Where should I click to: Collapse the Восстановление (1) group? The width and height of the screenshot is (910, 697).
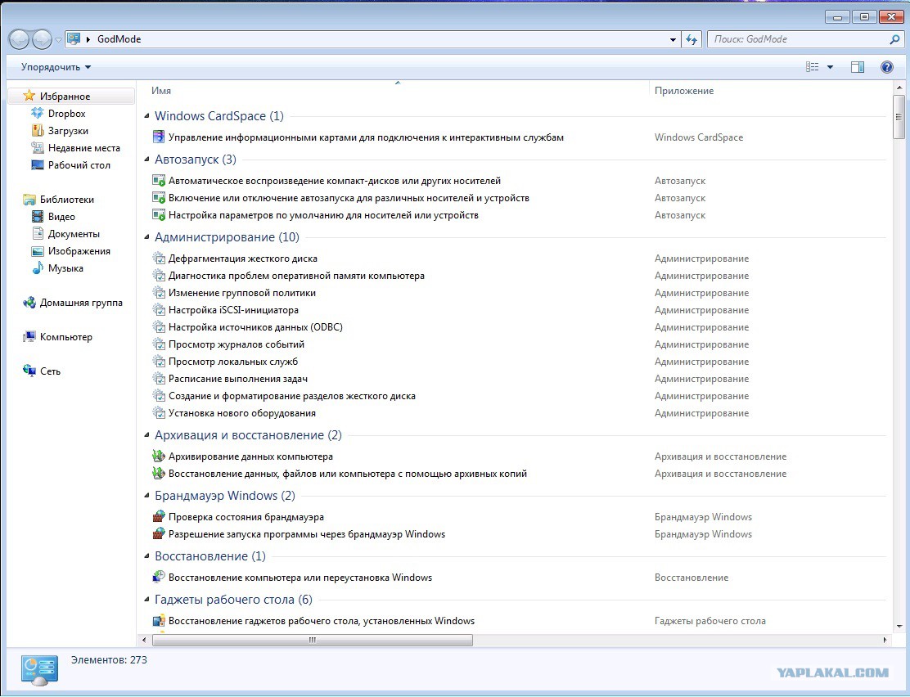[x=146, y=556]
